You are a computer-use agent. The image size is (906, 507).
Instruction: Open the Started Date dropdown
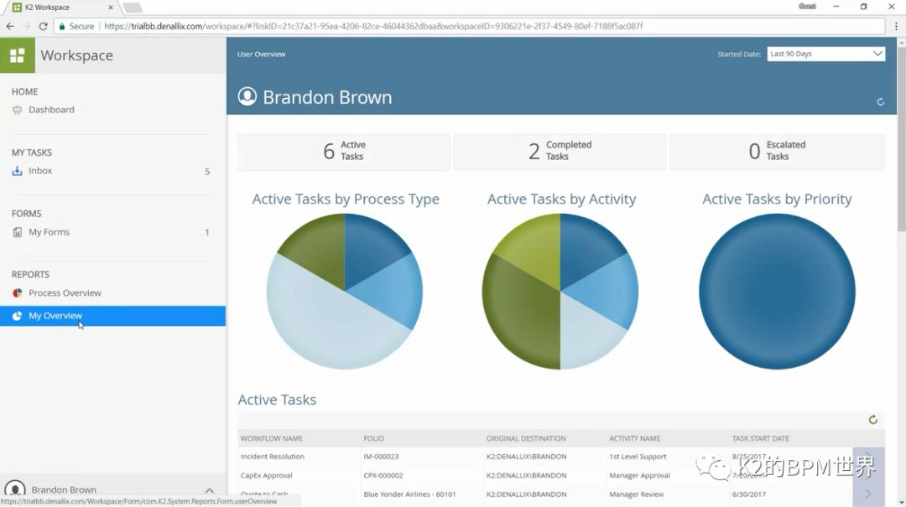825,54
